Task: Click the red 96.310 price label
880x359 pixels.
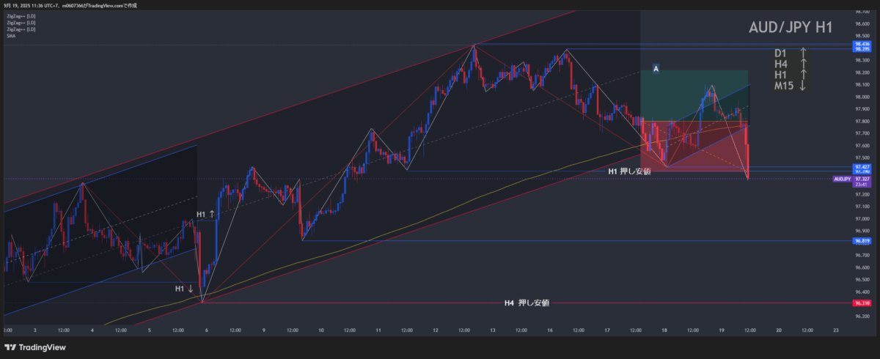Action: coord(862,303)
